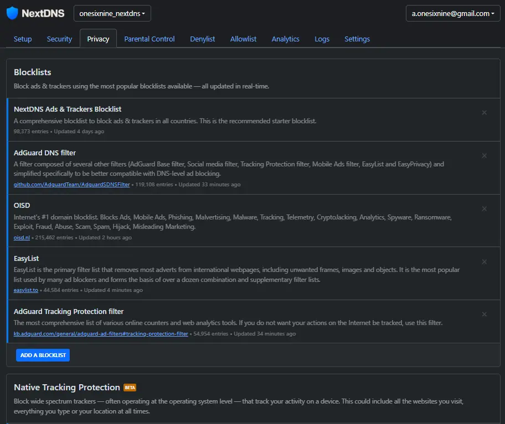Remove the EasyList blocklist
Viewport: 505px width, 424px height.
[x=484, y=261]
